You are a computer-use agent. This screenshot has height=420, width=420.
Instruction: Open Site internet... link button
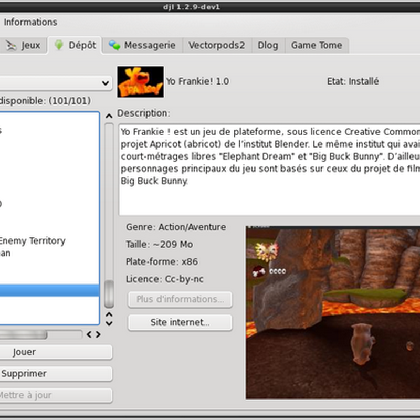[180, 322]
